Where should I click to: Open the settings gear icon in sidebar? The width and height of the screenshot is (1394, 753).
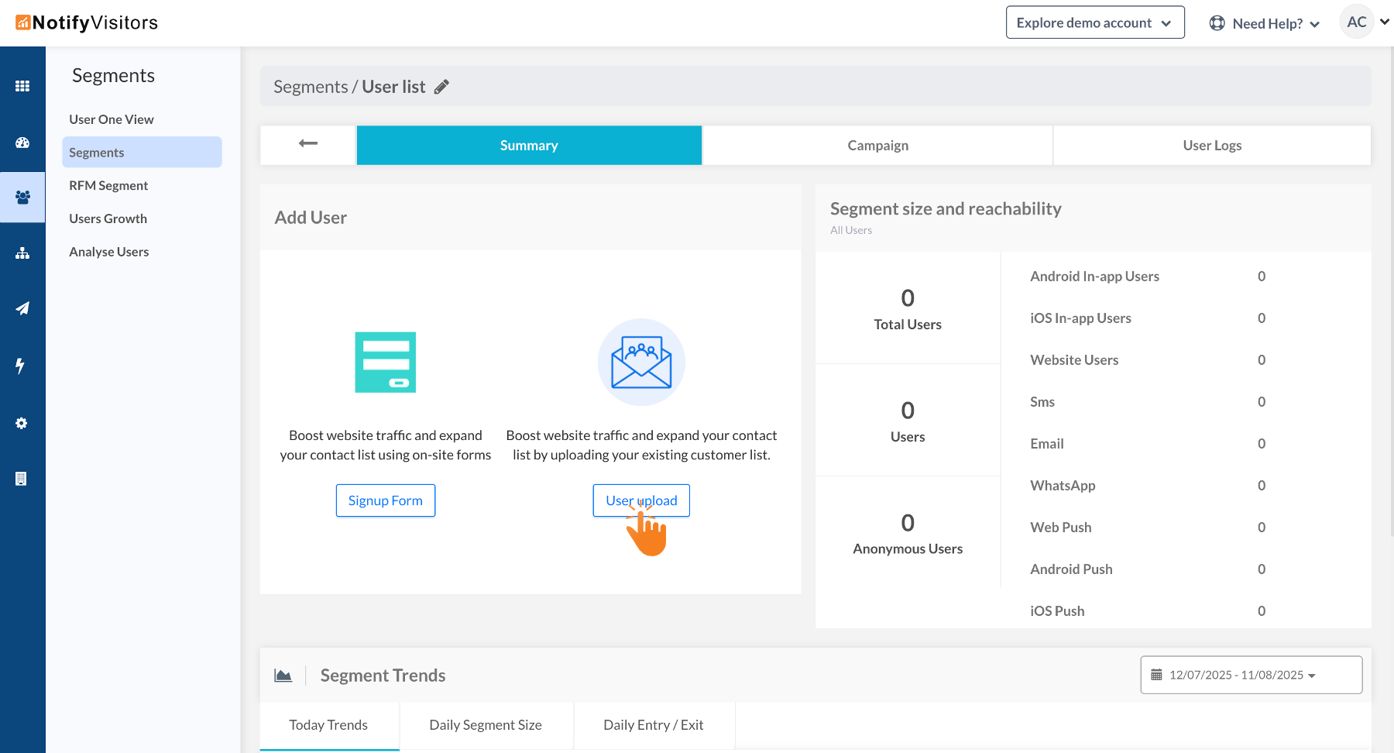click(22, 423)
